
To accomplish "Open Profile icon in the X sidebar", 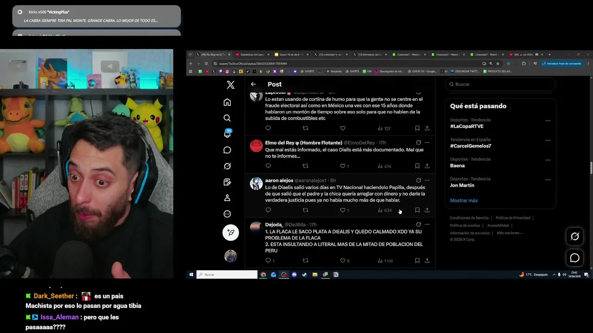I will 227,198.
